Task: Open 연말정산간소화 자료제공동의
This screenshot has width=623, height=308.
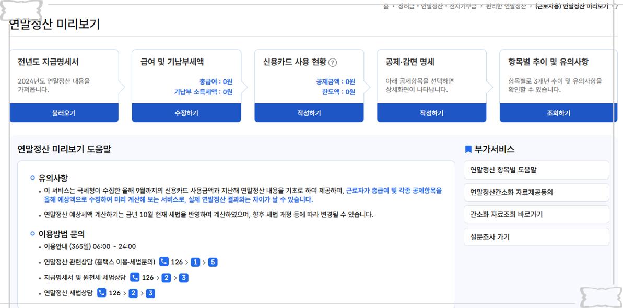Action: [x=536, y=192]
